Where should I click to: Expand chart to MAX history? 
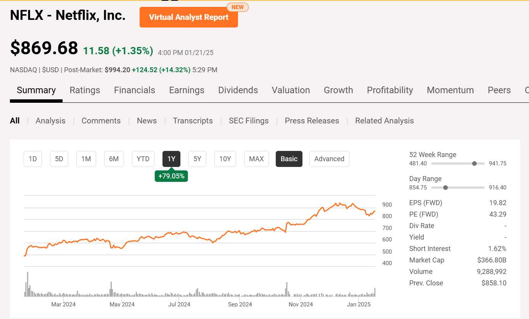pyautogui.click(x=256, y=159)
